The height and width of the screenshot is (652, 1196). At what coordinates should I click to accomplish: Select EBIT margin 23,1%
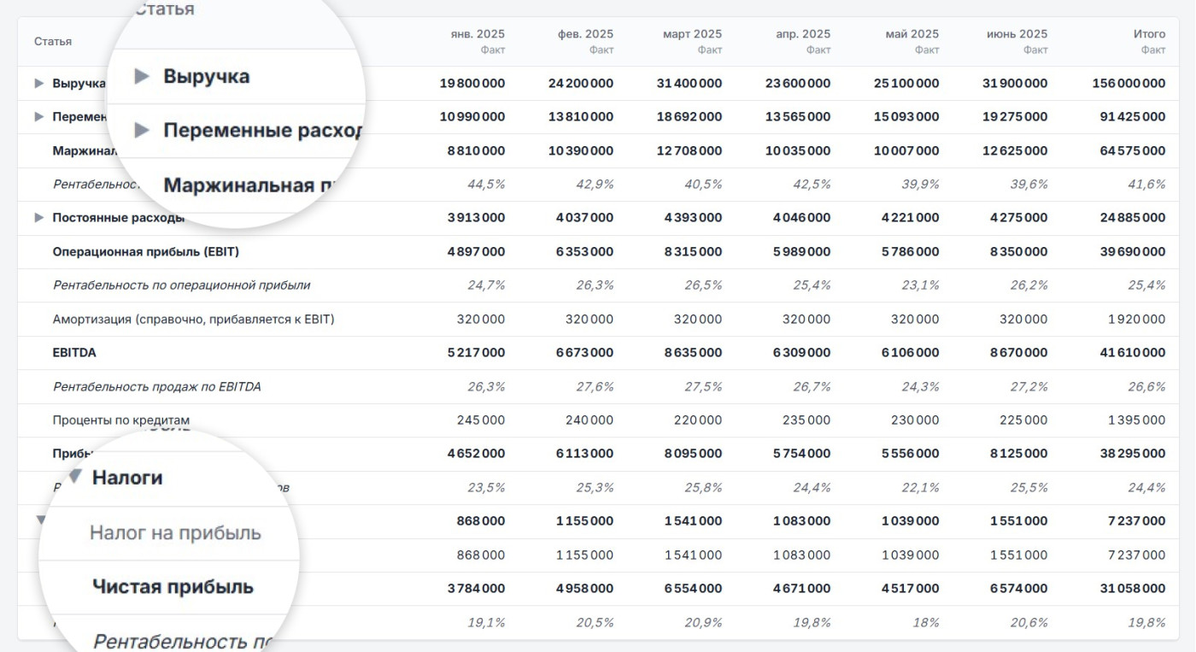tap(921, 285)
